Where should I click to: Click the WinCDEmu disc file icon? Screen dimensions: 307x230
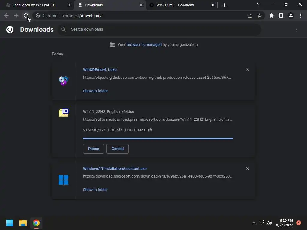click(64, 81)
